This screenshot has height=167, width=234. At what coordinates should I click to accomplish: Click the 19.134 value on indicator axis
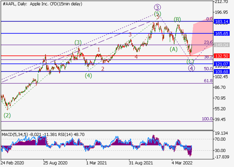(x=221, y=133)
